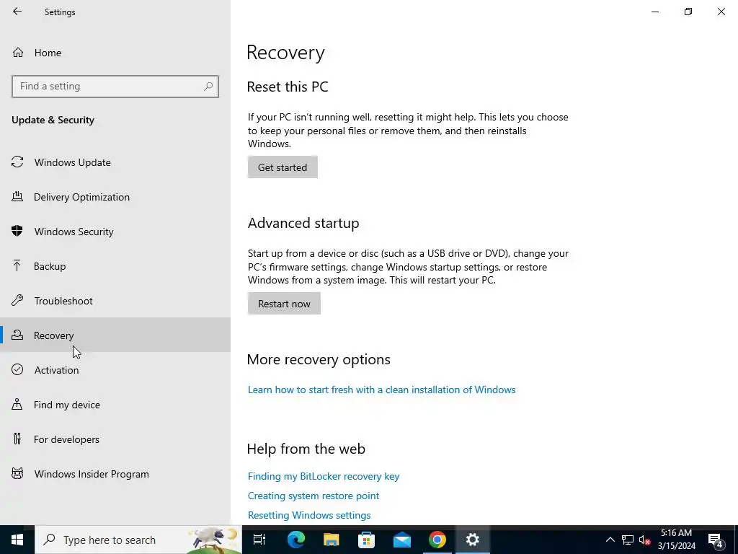The image size is (738, 554).
Task: Click the More recovery options heading
Action: point(319,359)
